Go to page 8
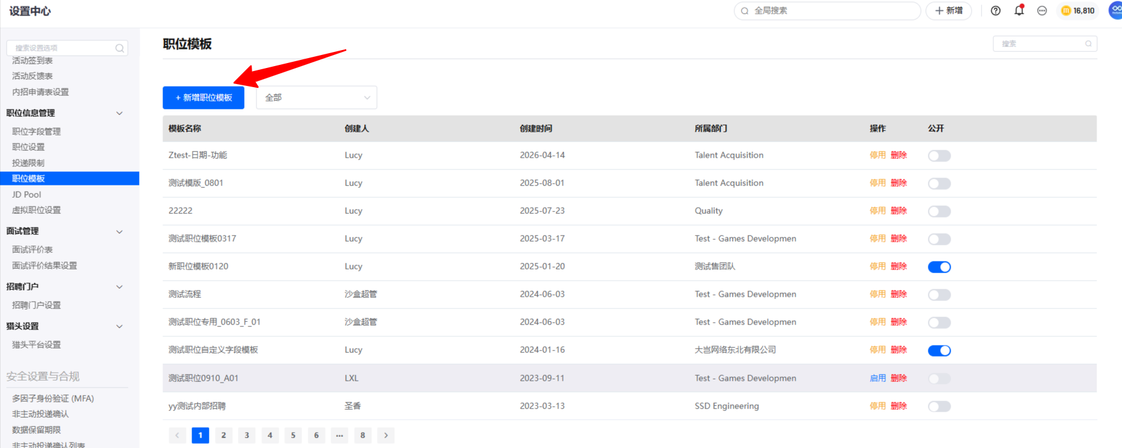The width and height of the screenshot is (1122, 448). 363,436
